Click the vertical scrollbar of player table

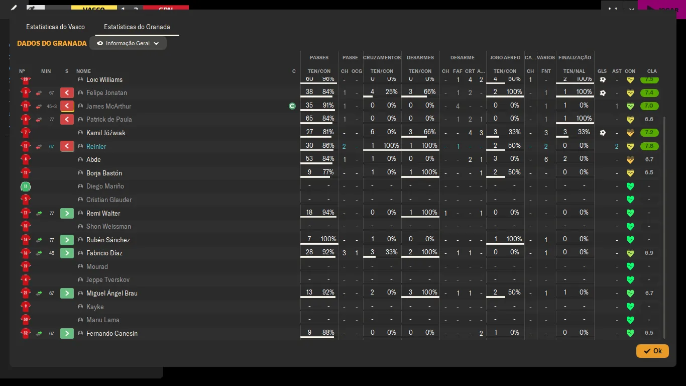point(664,227)
